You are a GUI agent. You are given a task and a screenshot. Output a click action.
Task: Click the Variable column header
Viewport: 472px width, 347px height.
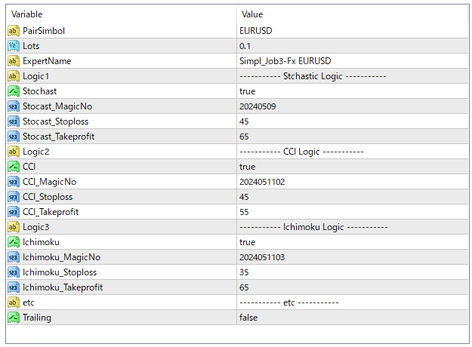click(27, 14)
